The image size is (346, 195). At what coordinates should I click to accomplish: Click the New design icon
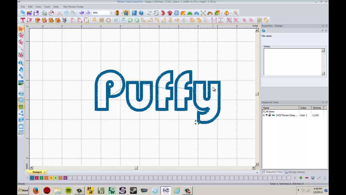click(x=23, y=13)
